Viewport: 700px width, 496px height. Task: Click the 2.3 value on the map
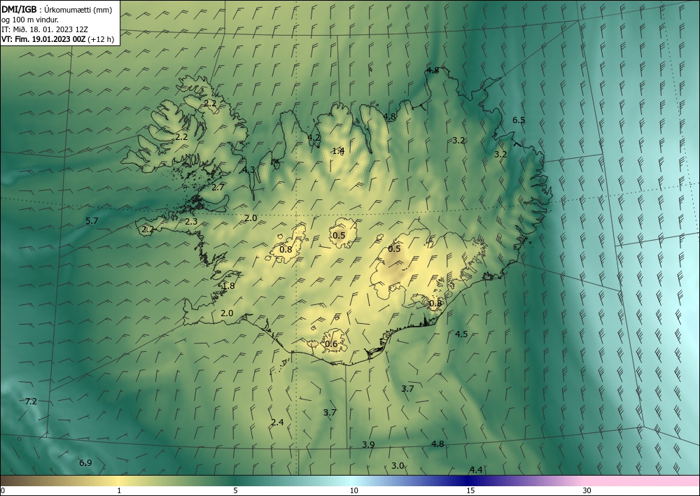tap(191, 222)
